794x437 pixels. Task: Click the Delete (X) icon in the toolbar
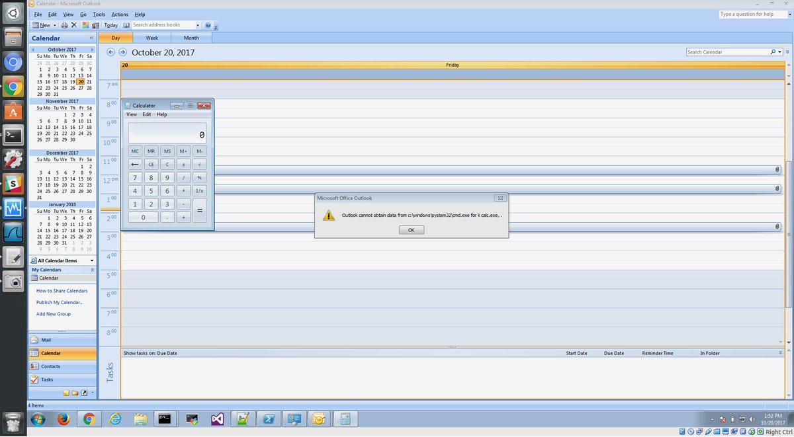(x=74, y=25)
